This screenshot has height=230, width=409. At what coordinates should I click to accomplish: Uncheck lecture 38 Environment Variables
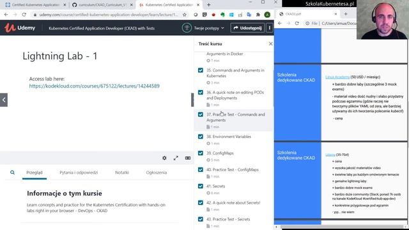[200, 137]
